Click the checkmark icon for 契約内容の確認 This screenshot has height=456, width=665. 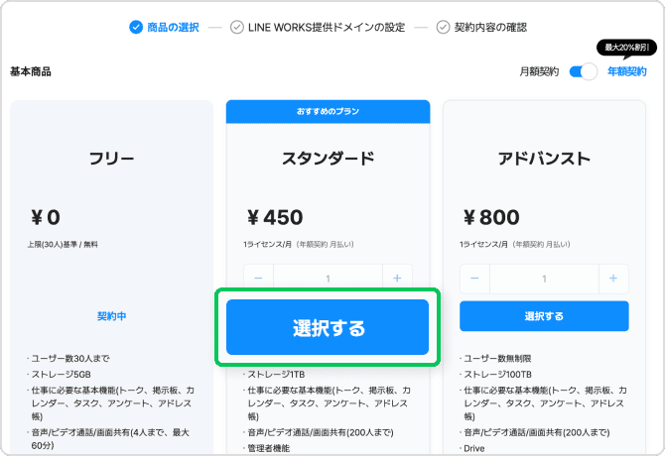[444, 27]
